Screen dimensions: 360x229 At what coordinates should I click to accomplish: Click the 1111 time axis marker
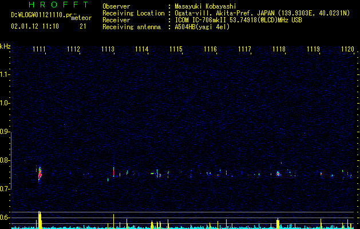click(39, 49)
